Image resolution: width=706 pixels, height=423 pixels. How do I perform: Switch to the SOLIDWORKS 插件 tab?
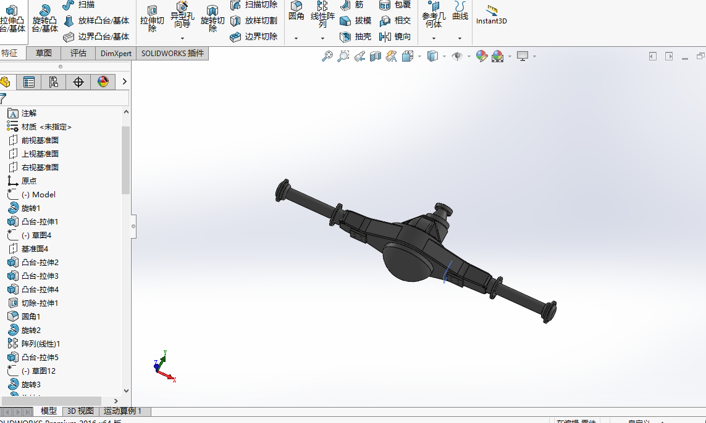(x=172, y=53)
